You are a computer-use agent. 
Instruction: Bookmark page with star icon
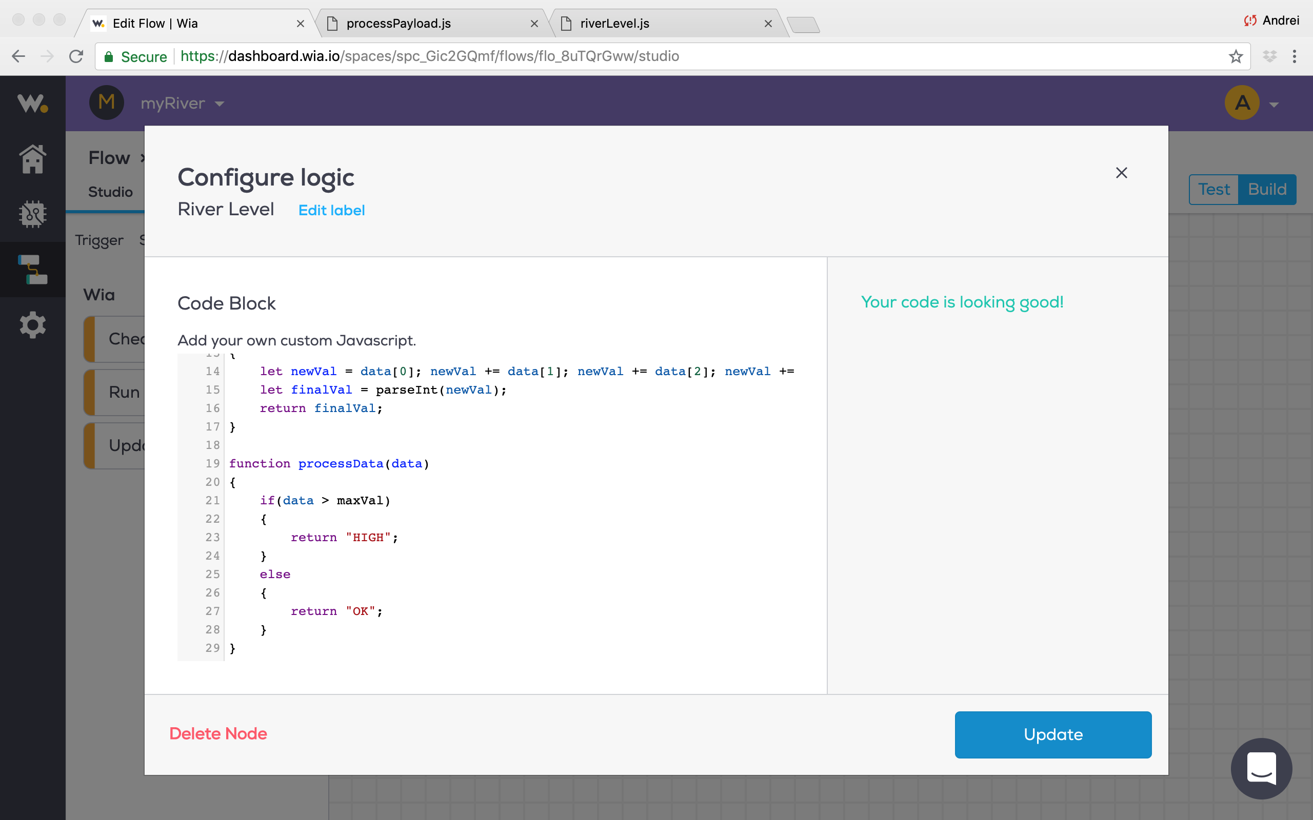1236,56
